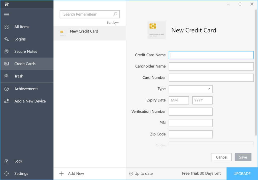Click the Free Trial 30 Days Left text
The height and width of the screenshot is (180, 258).
[201, 173]
